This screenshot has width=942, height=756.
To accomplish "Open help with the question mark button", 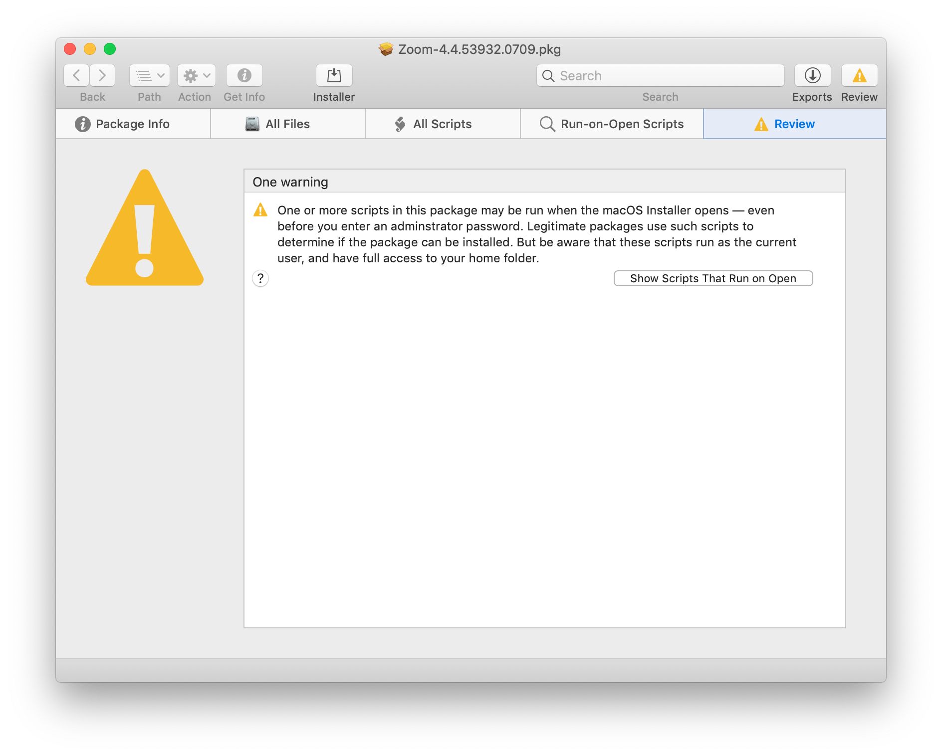I will 260,278.
